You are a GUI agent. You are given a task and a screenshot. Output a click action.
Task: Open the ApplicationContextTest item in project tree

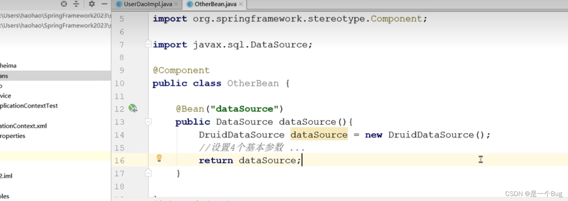pyautogui.click(x=29, y=106)
